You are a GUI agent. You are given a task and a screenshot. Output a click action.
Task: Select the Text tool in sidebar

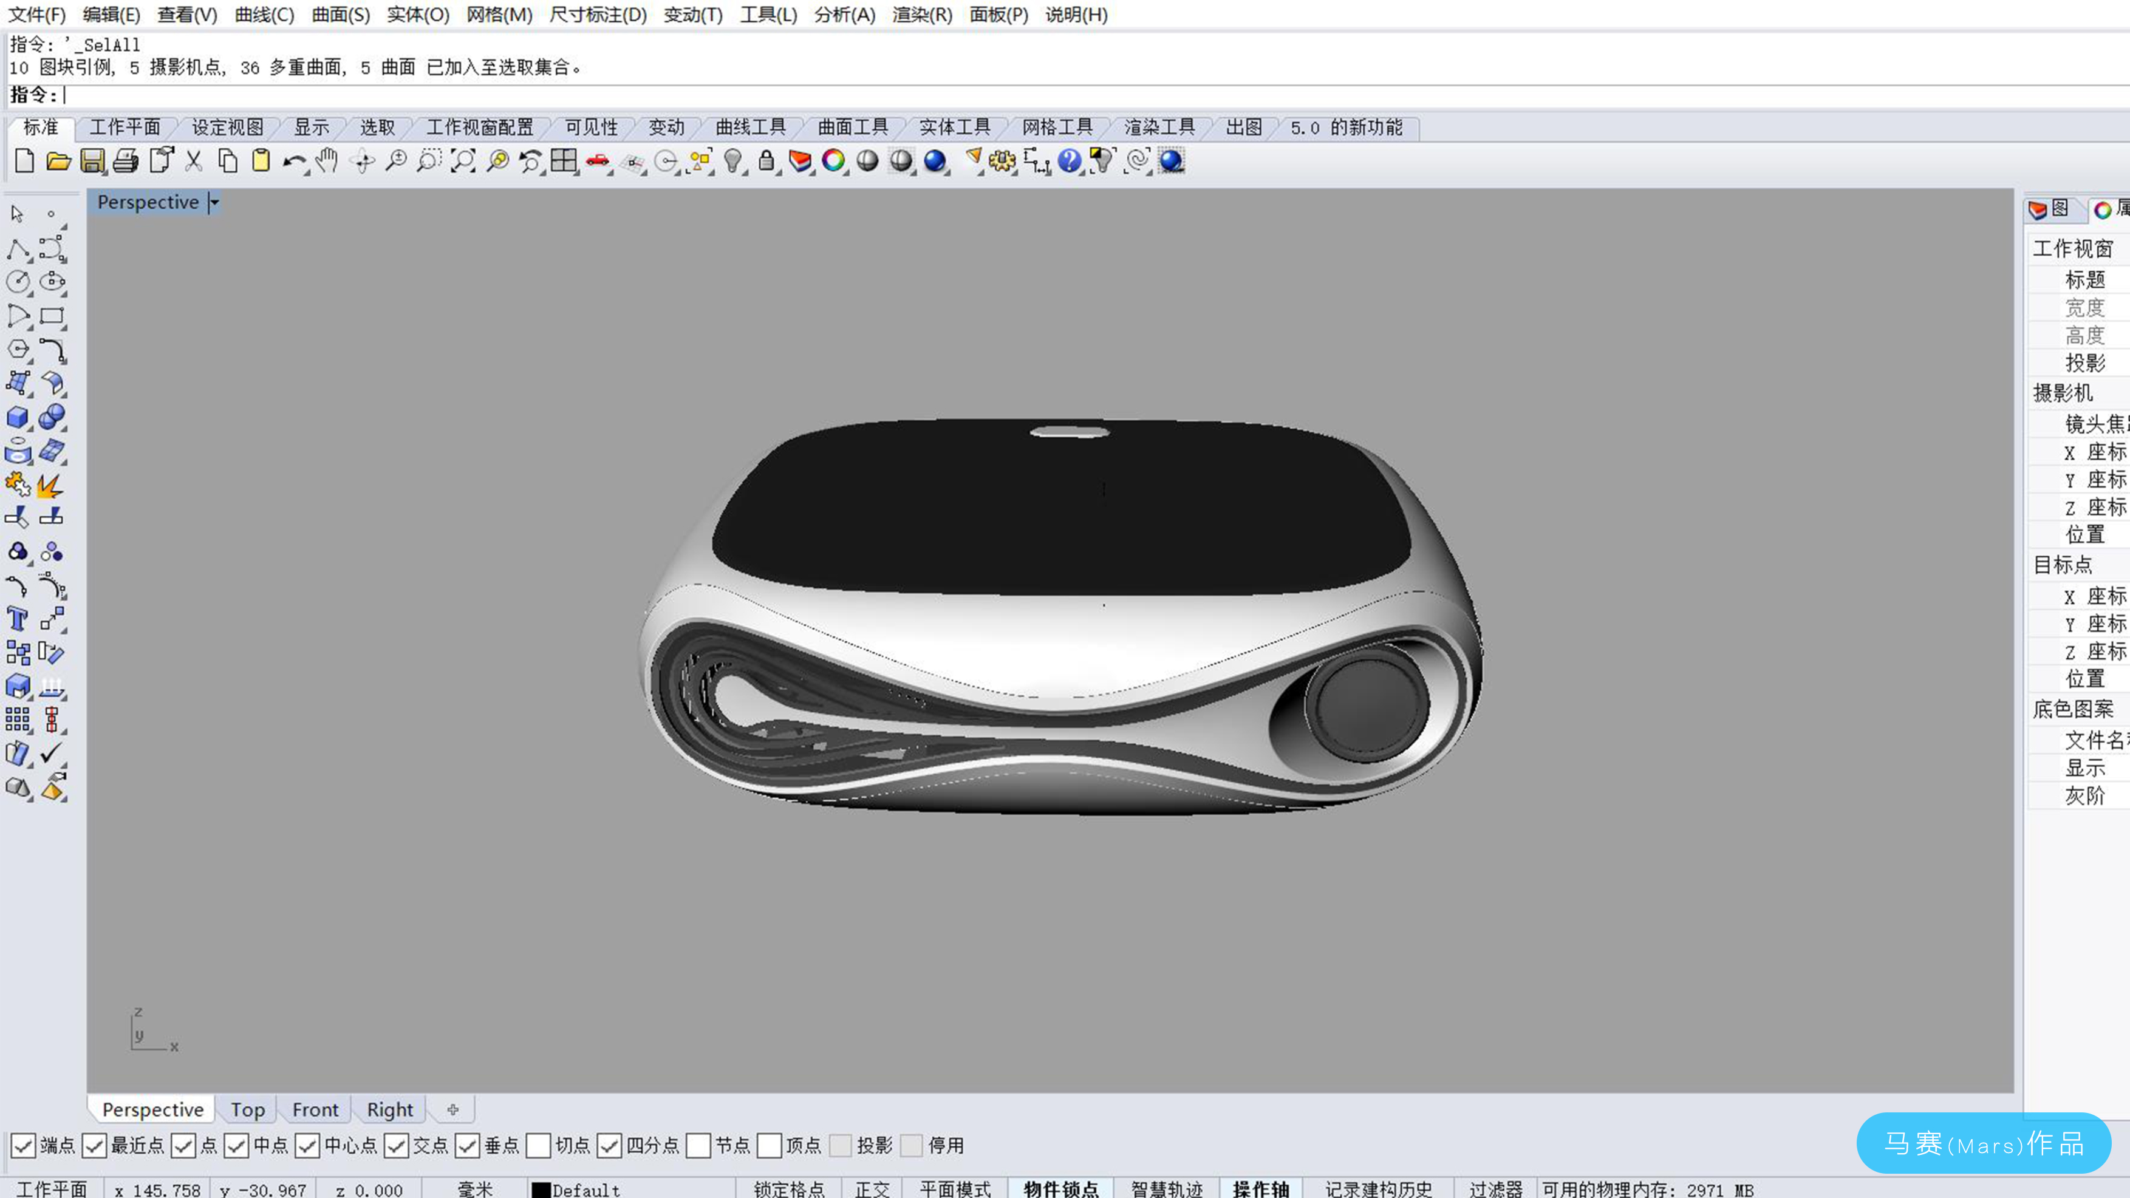tap(18, 619)
